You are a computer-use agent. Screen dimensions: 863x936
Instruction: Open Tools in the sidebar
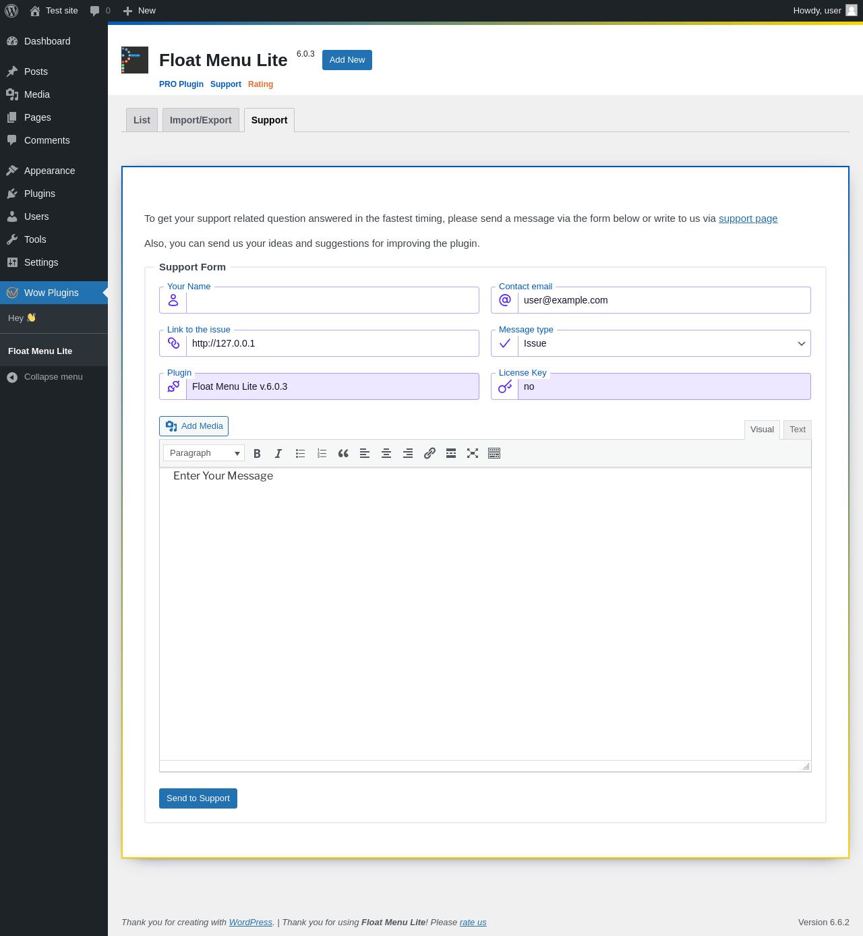pyautogui.click(x=54, y=239)
